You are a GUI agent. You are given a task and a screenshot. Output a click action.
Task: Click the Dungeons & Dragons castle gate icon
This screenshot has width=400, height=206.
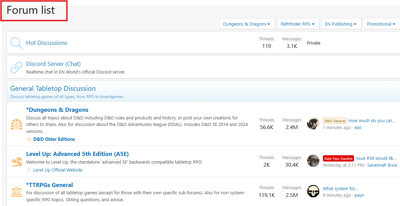tap(16, 124)
